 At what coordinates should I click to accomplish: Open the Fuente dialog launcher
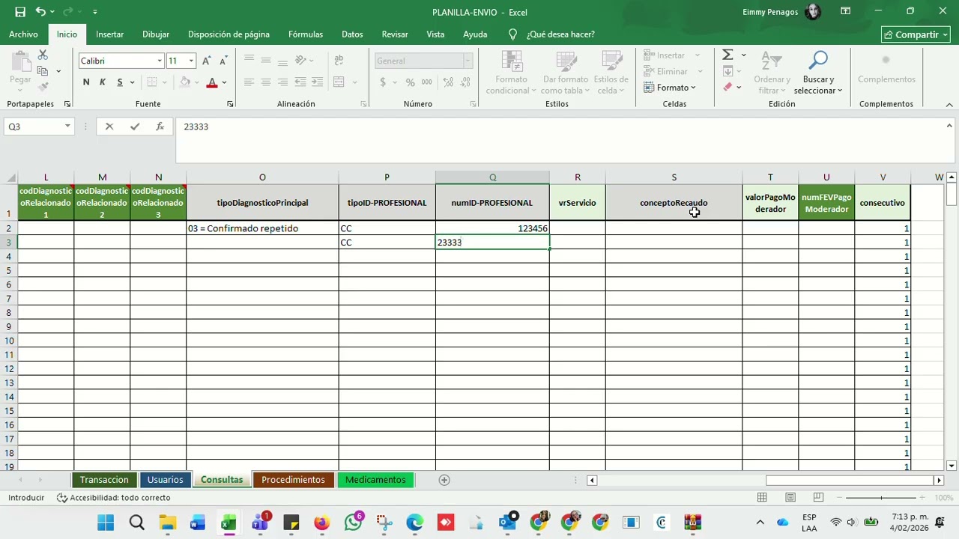tap(229, 104)
